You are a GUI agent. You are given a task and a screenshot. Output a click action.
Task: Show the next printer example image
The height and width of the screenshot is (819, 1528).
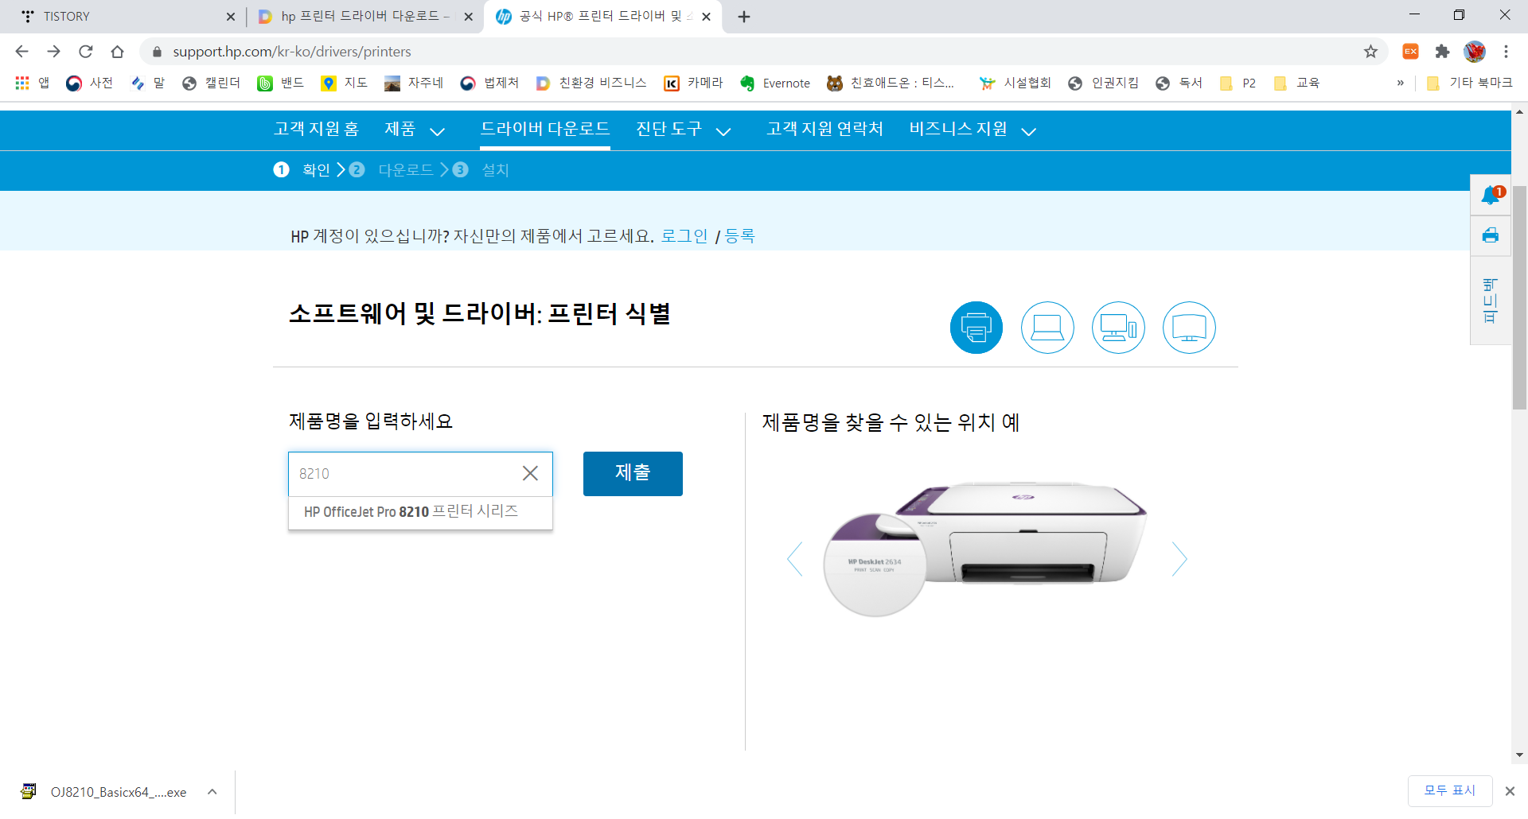[1179, 559]
